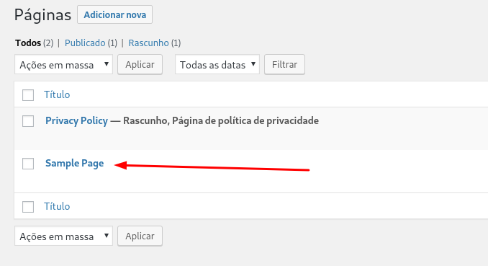Filter pages by Rascunho status
This screenshot has height=266, width=488.
148,43
